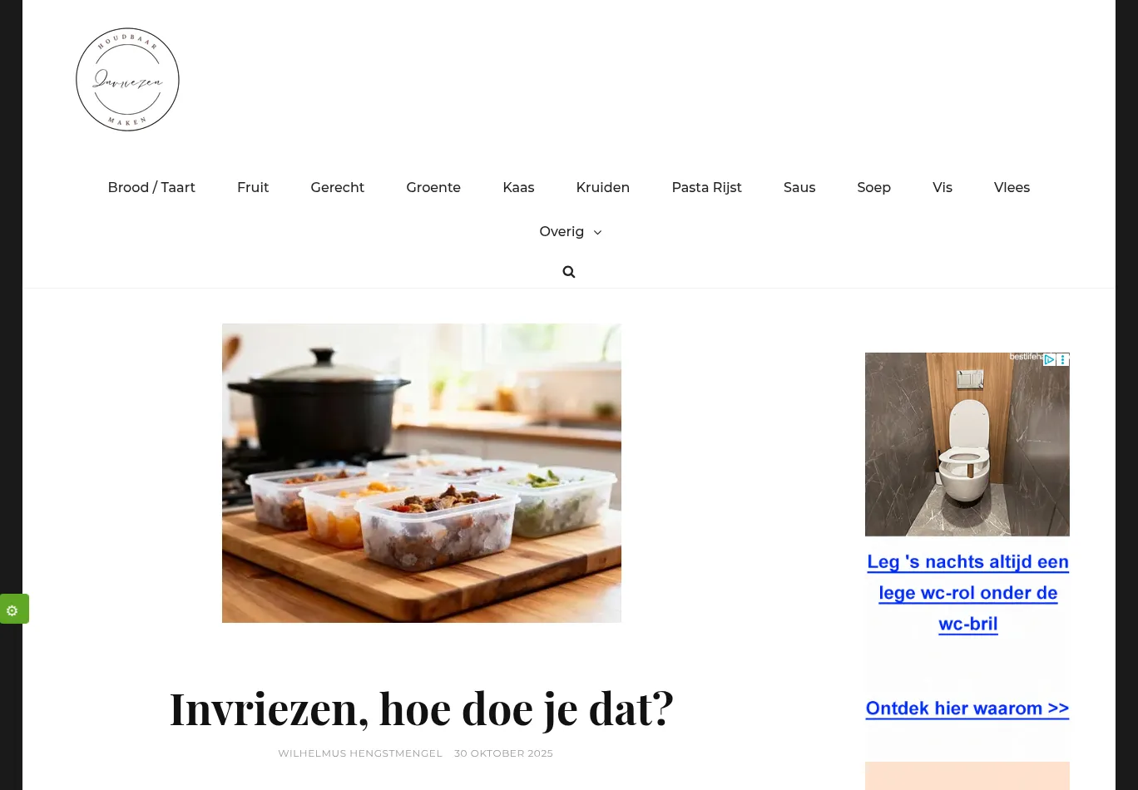
Task: Navigate to the Groente category
Action: tap(433, 187)
